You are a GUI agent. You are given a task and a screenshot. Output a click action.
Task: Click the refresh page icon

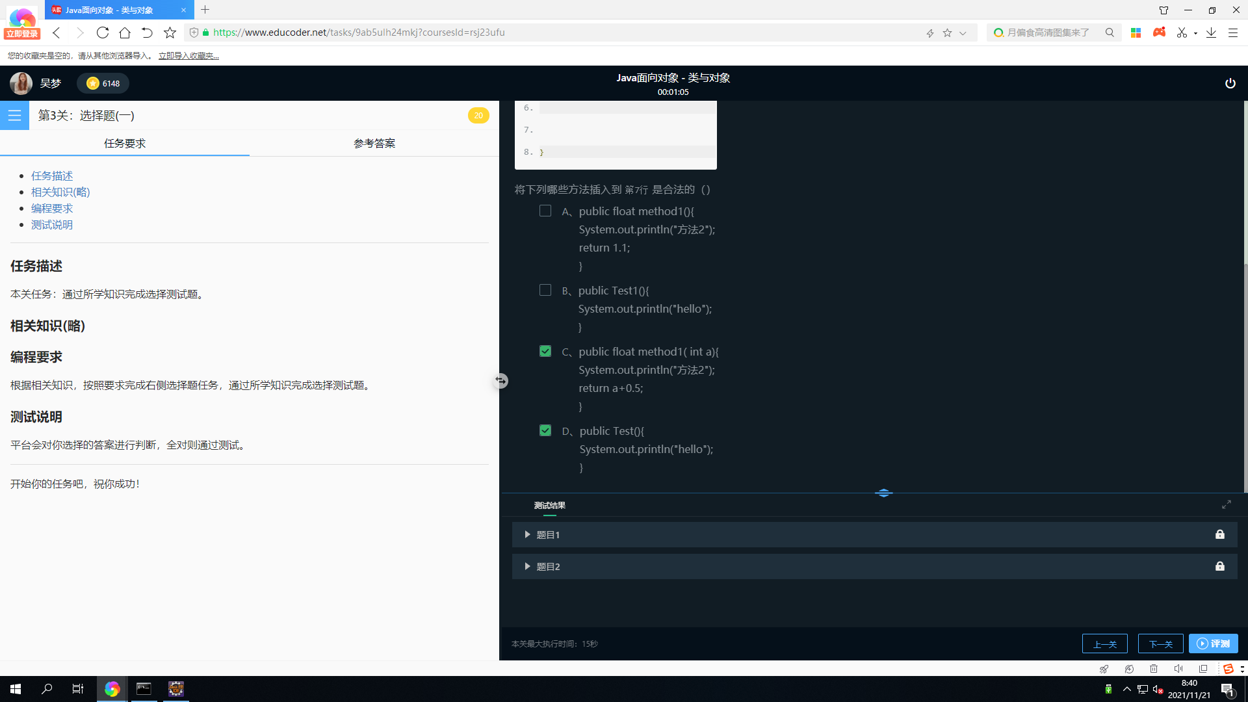103,32
